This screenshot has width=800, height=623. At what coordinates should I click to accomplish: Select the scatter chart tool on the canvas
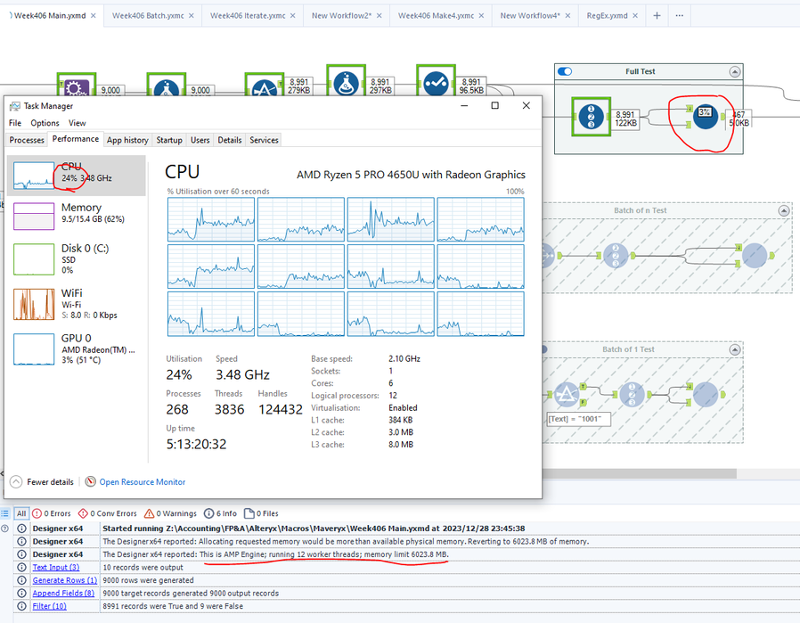pyautogui.click(x=436, y=82)
